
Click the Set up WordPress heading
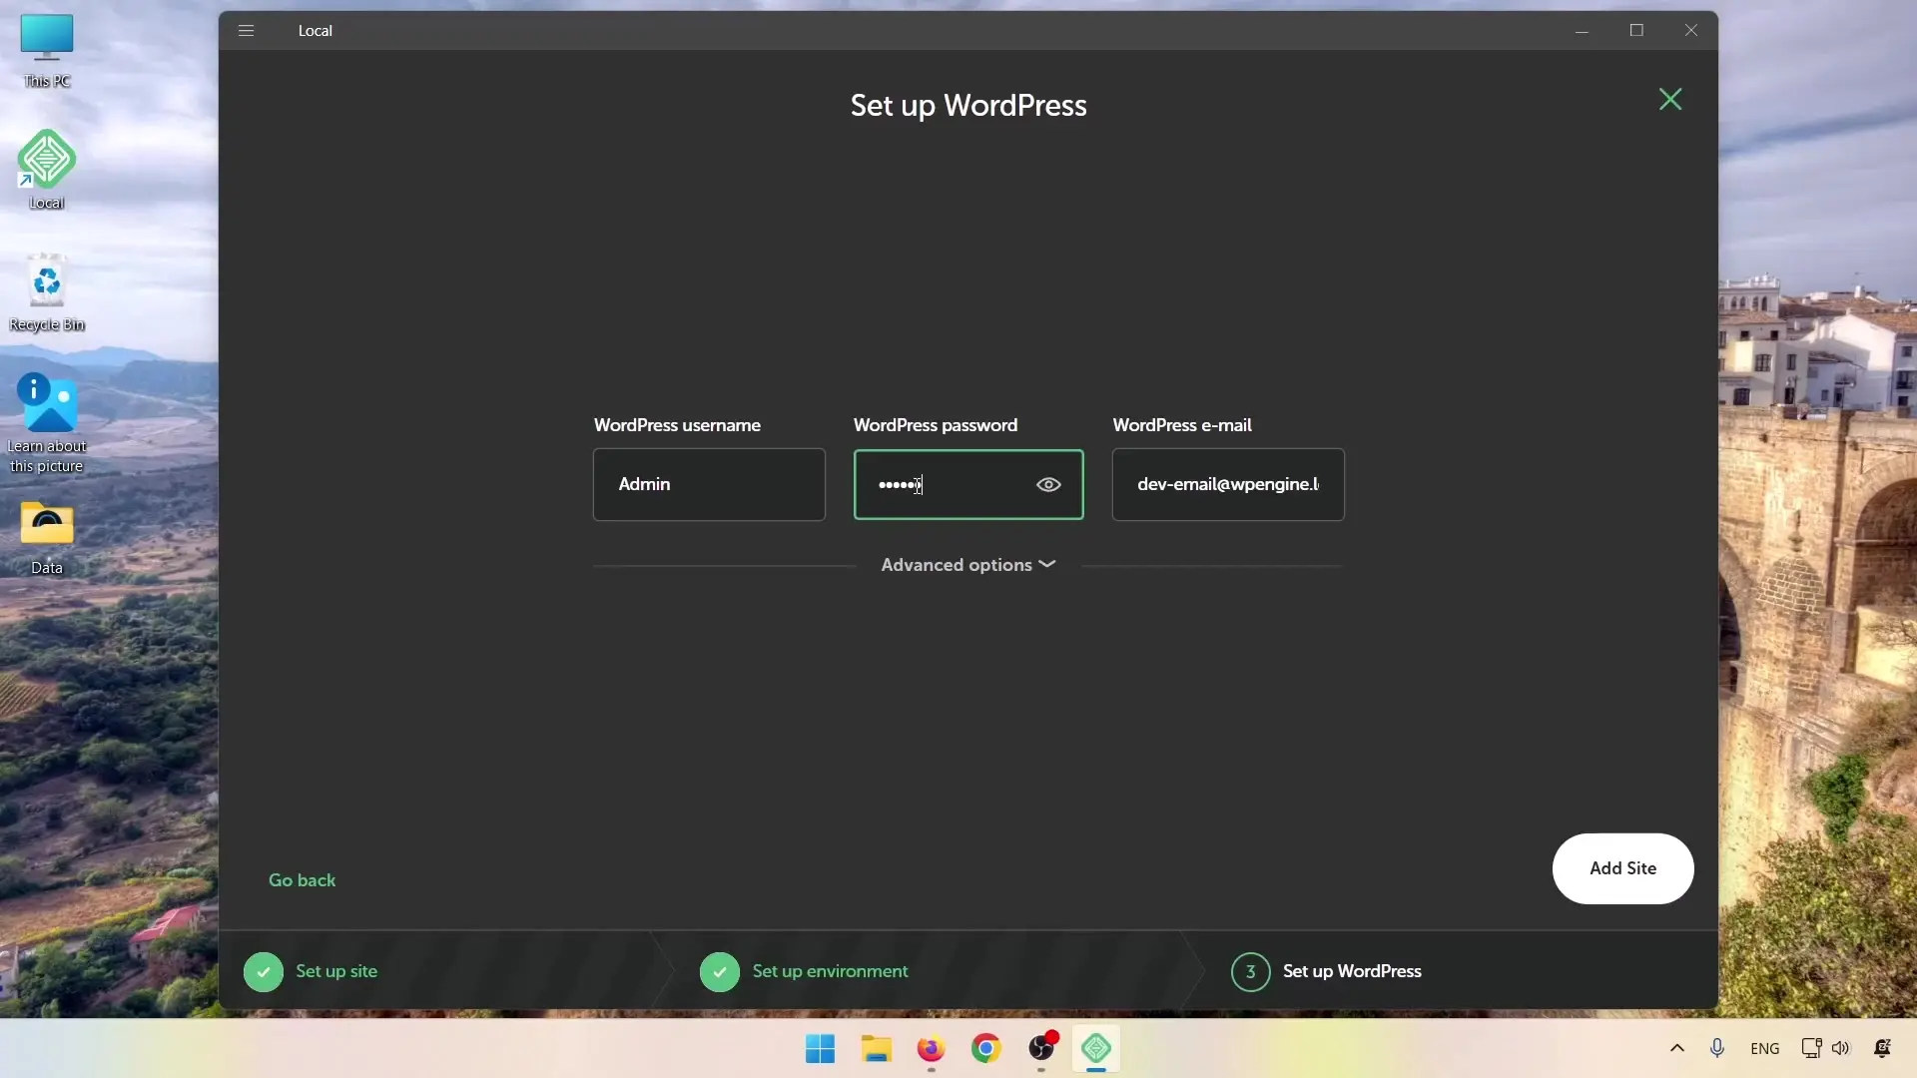coord(968,106)
